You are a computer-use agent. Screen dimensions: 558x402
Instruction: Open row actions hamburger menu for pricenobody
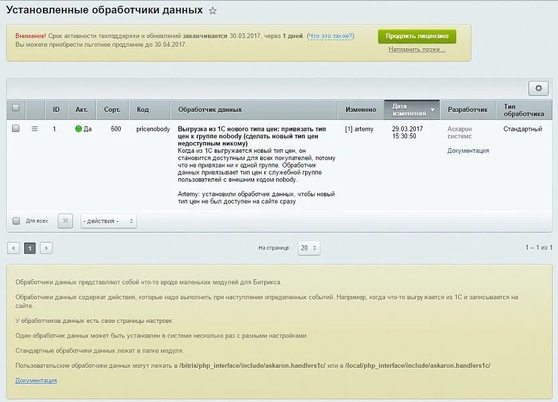[35, 129]
